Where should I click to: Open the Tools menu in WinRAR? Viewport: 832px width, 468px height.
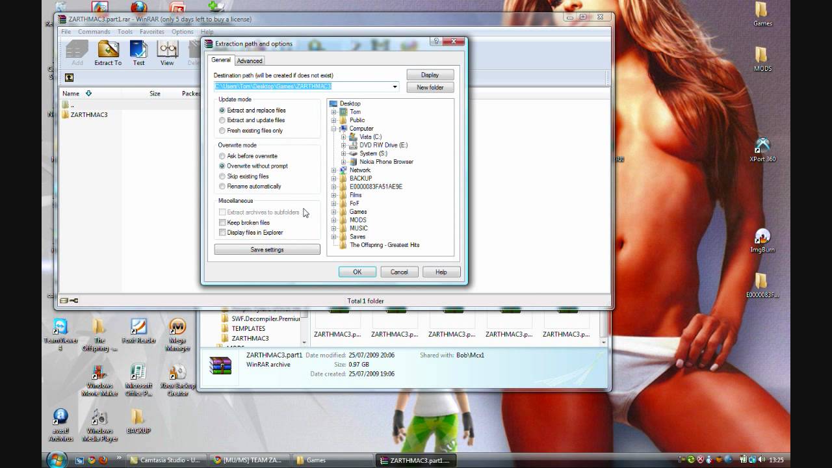[x=125, y=32]
